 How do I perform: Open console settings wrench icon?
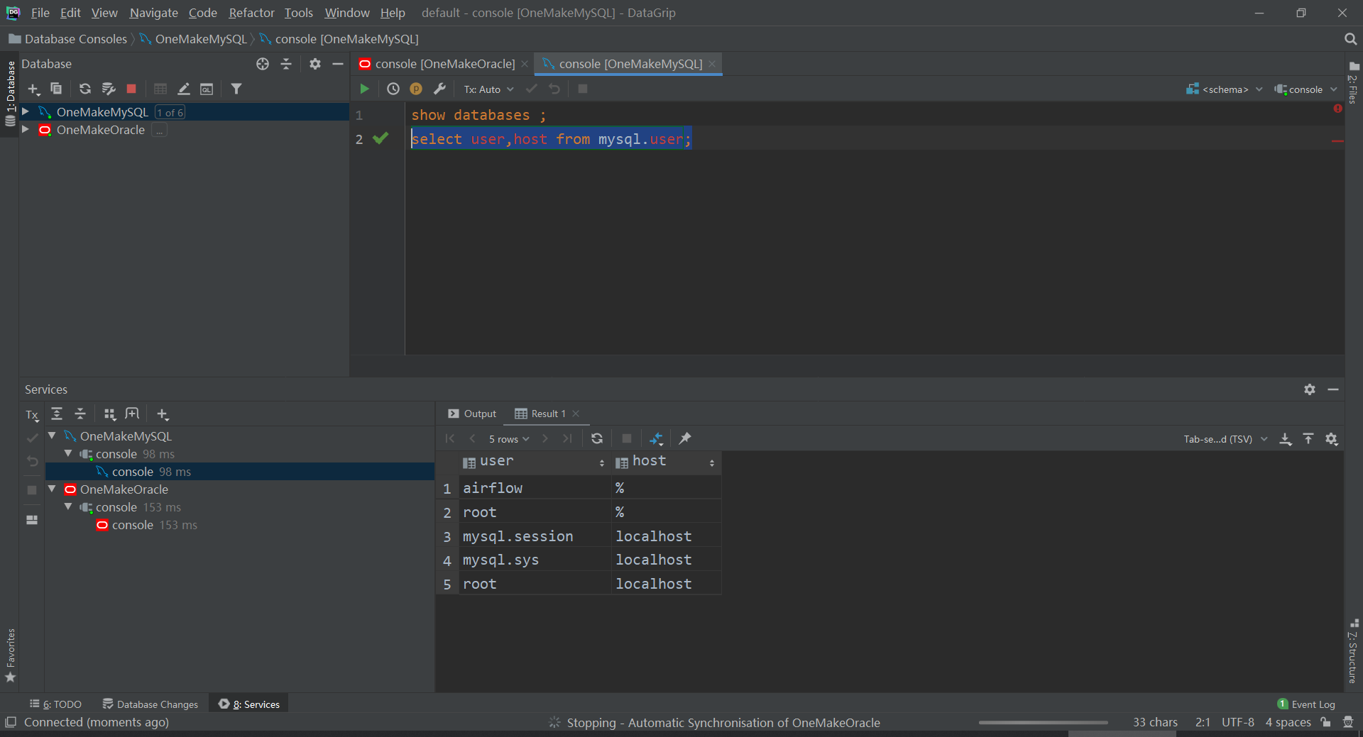(439, 89)
